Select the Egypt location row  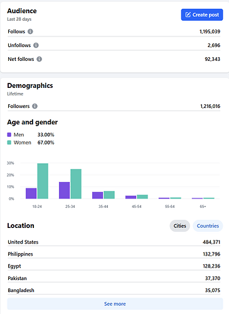[x=114, y=266]
